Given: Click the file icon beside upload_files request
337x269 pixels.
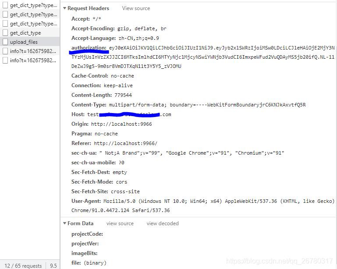Looking at the screenshot, I should click(x=5, y=42).
